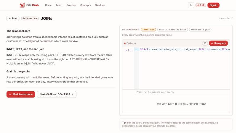Viewport: 237px width, 133px height.
Task: Go to the Practice nav item
Action: pyautogui.click(x=71, y=5)
